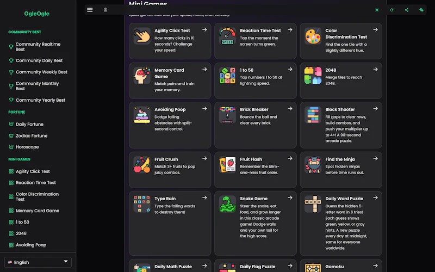Click the Block Shooter stacked blocks icon
Screen dimensions: 435x272
313,115
